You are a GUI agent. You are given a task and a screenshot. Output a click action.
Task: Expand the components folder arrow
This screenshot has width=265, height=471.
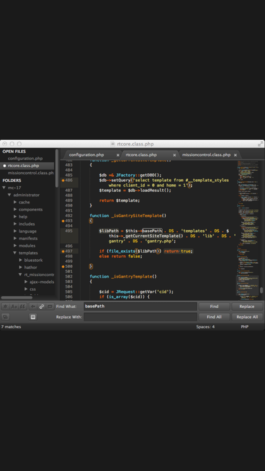(x=15, y=209)
